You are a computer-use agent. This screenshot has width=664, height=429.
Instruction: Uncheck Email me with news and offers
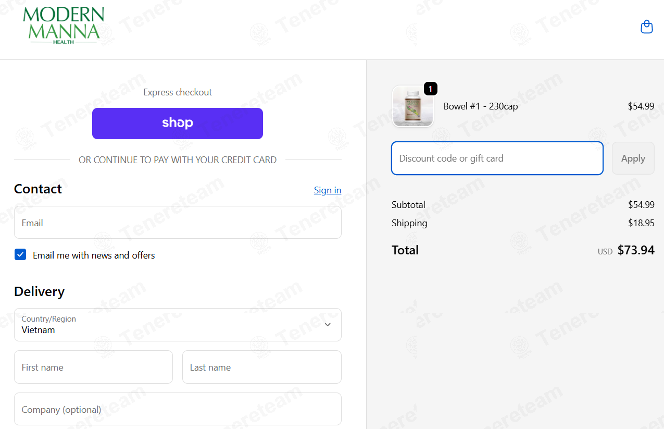(20, 255)
